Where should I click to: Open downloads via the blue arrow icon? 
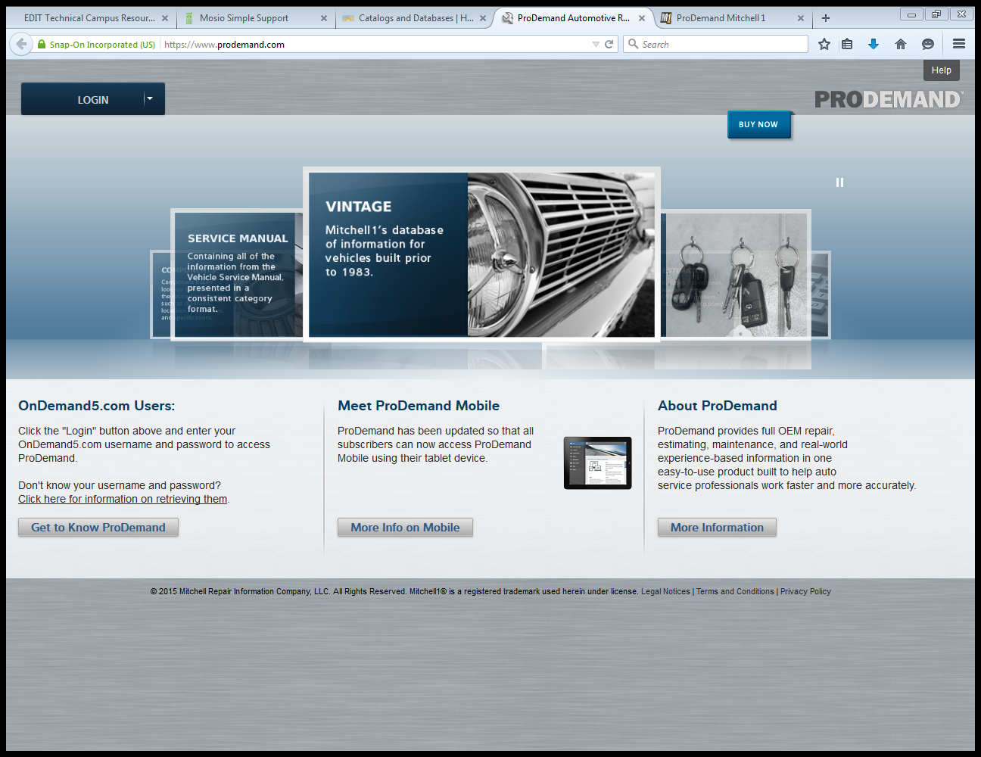point(874,44)
